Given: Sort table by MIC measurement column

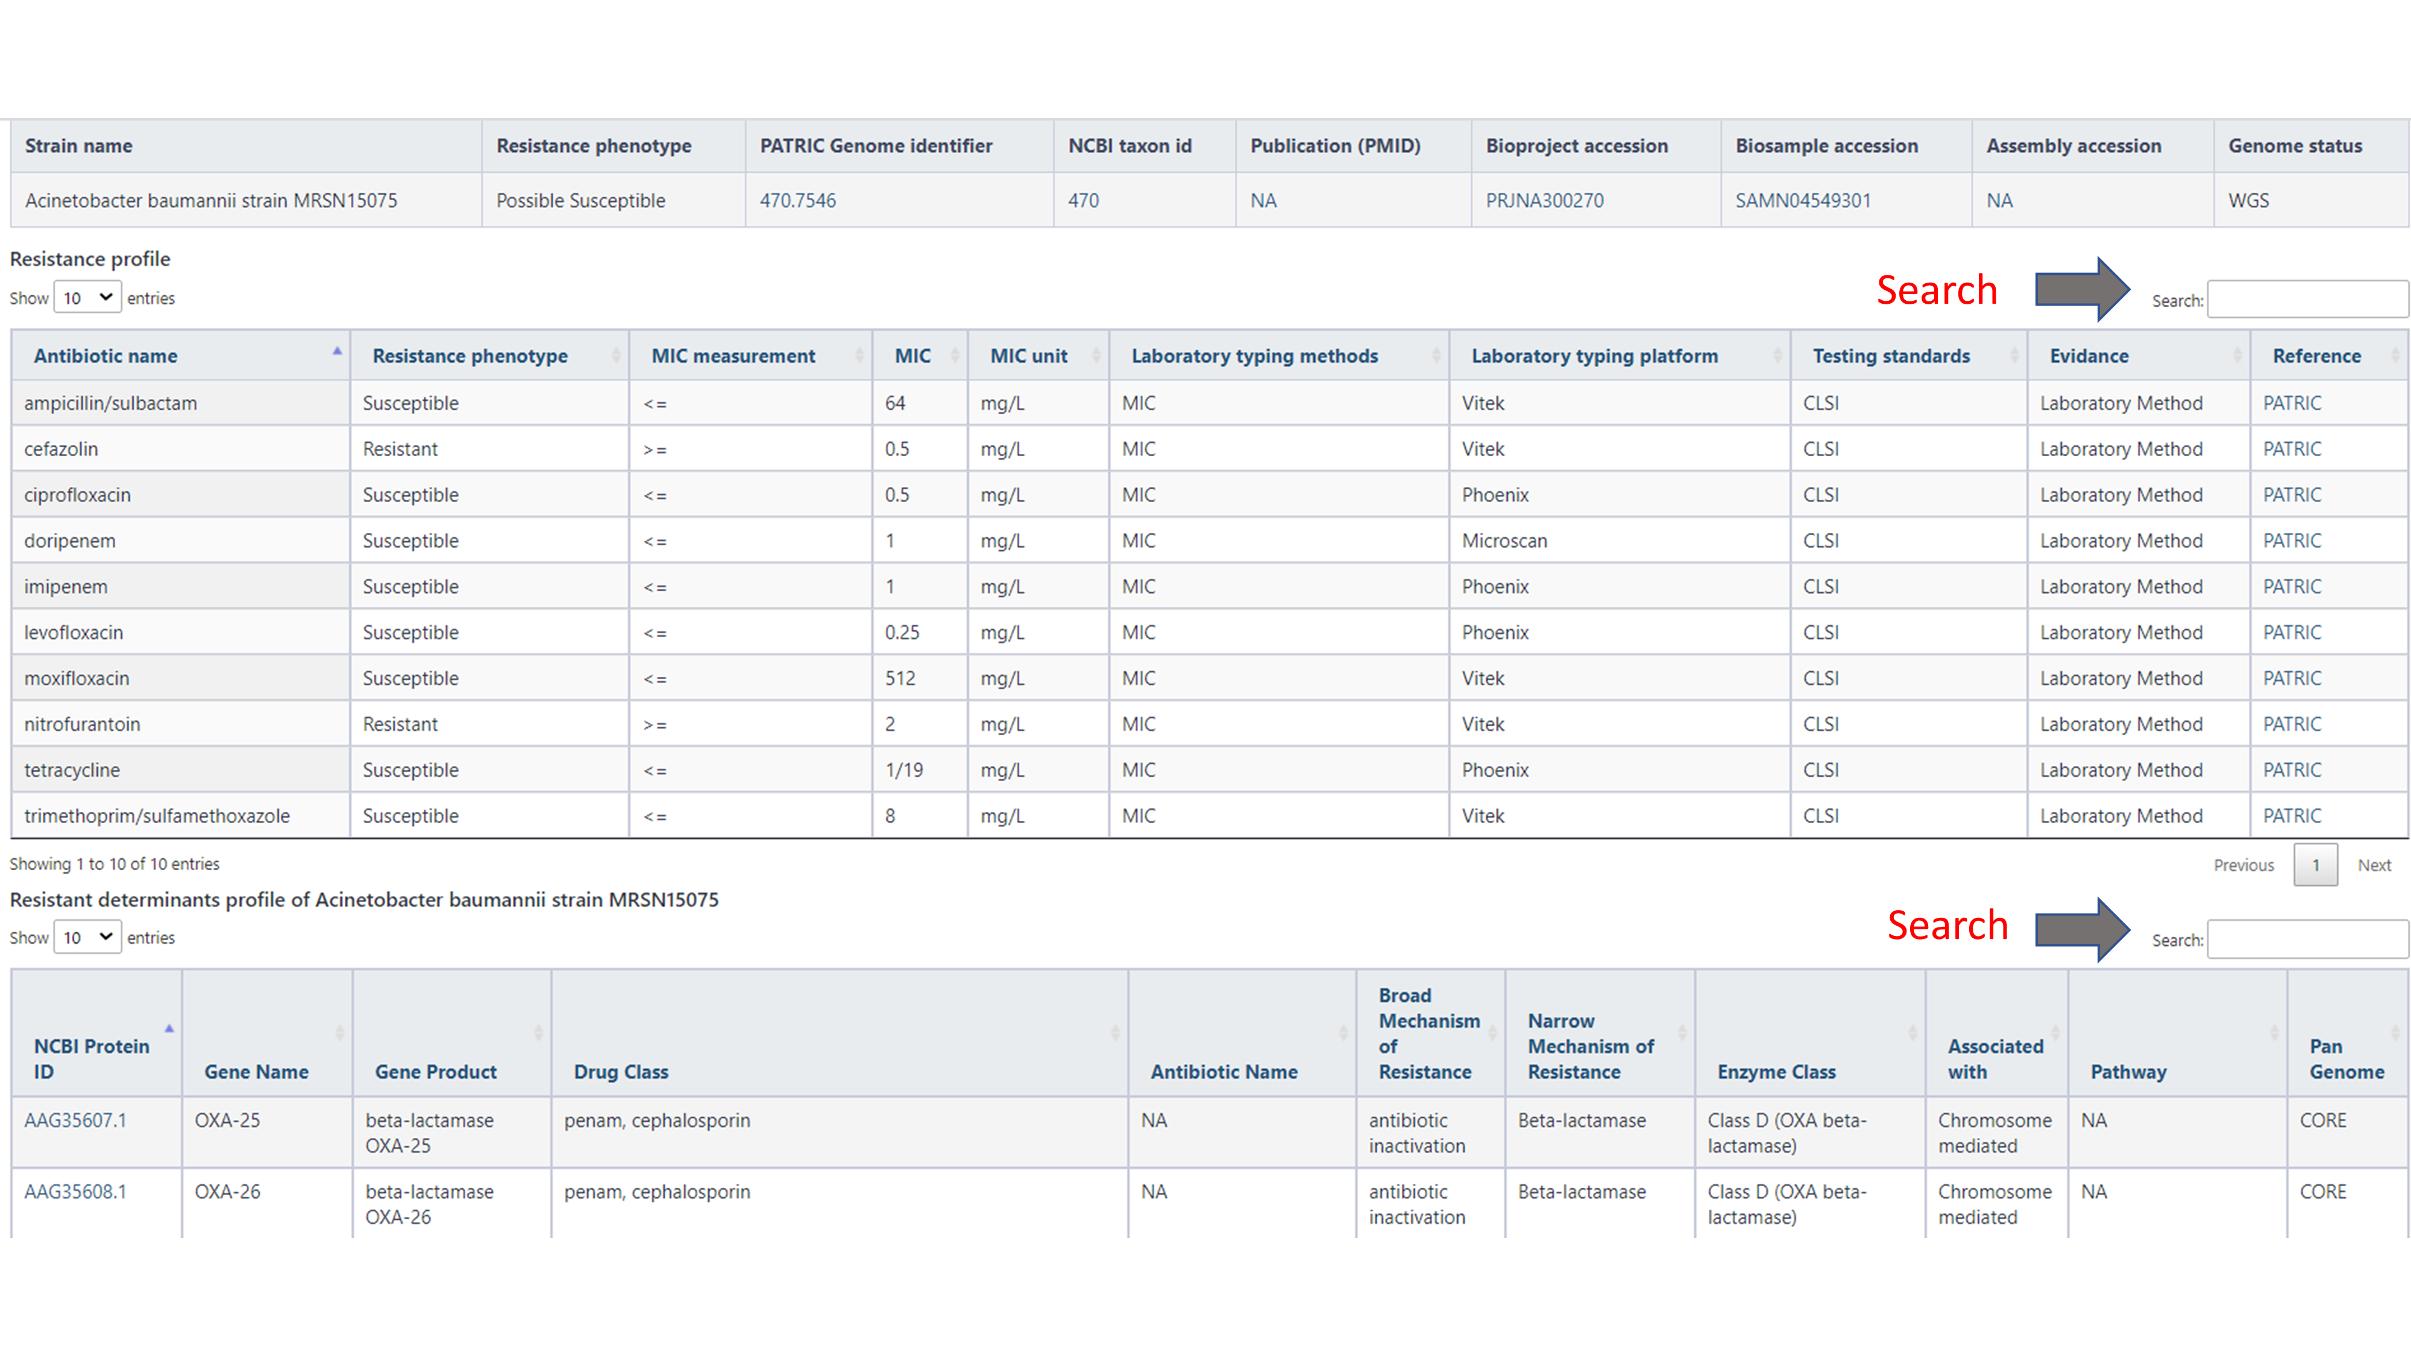Looking at the screenshot, I should tap(733, 356).
